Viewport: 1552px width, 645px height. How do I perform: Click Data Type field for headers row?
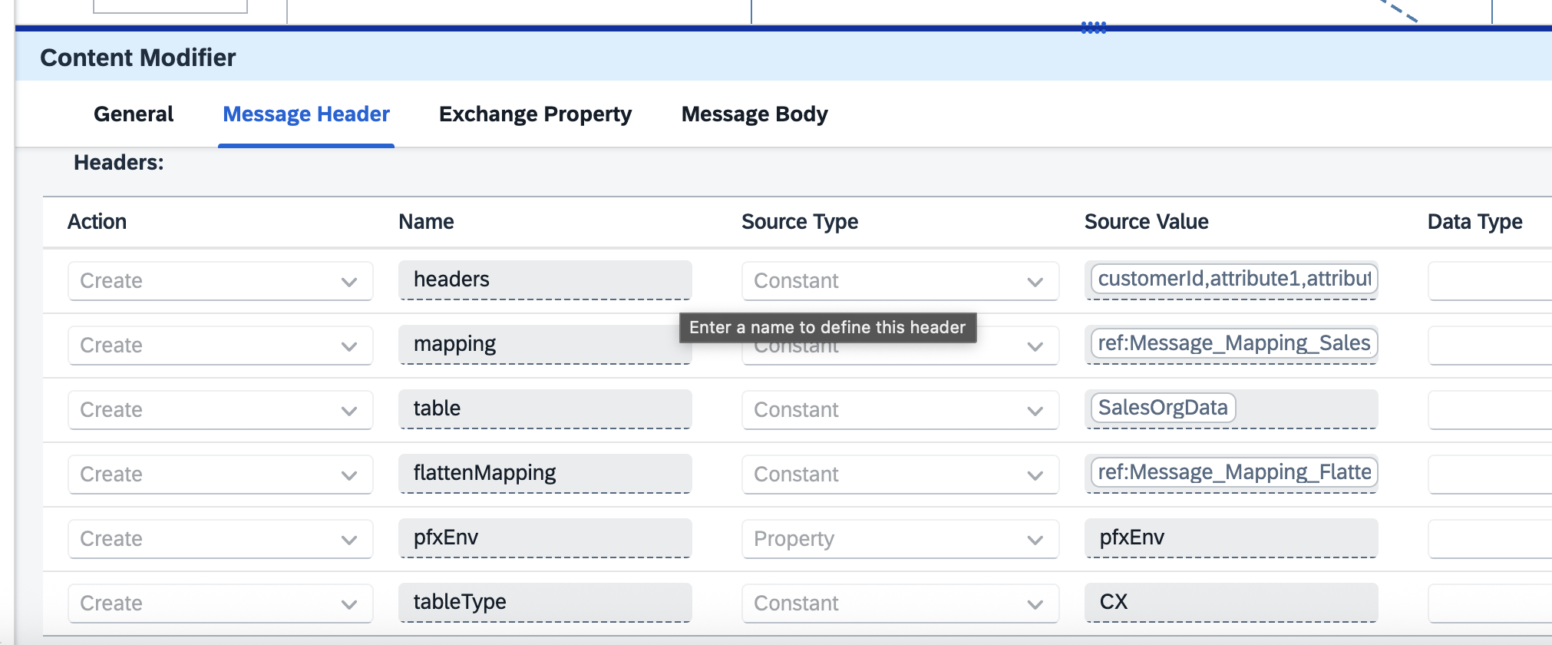coord(1488,281)
